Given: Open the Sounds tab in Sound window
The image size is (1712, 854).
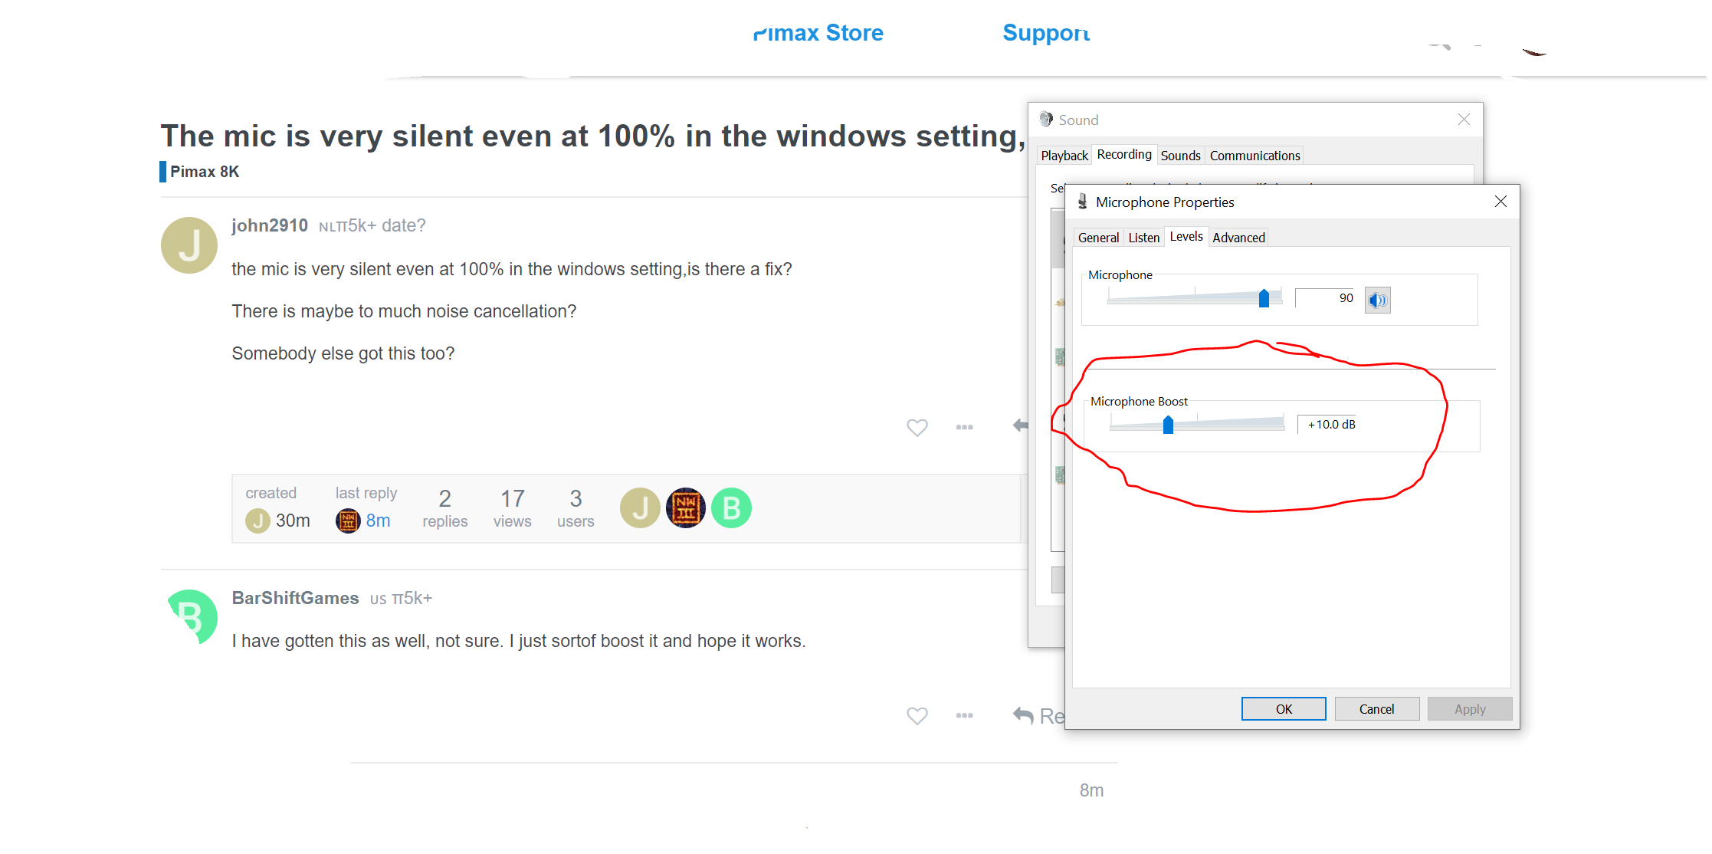Looking at the screenshot, I should tap(1180, 156).
